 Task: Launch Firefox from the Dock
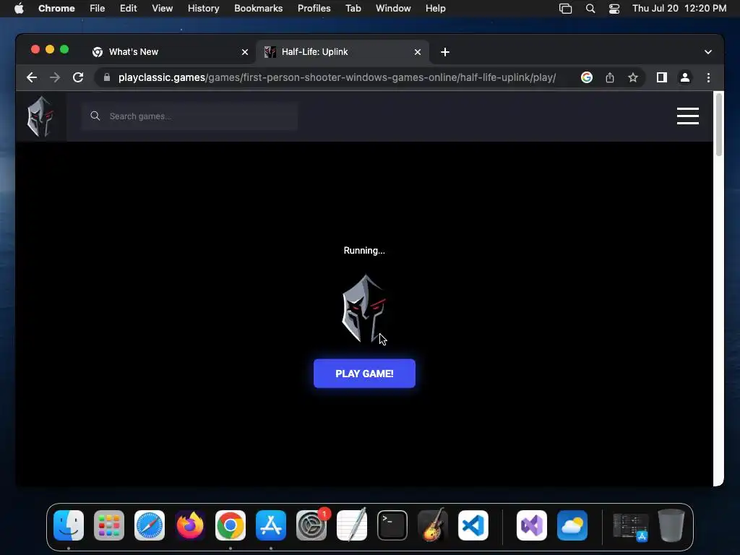(190, 525)
